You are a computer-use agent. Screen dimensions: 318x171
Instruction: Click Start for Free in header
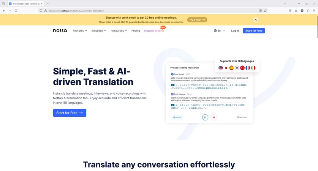[x=254, y=31]
